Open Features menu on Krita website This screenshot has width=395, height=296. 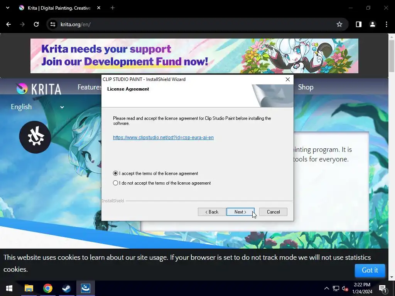(89, 87)
